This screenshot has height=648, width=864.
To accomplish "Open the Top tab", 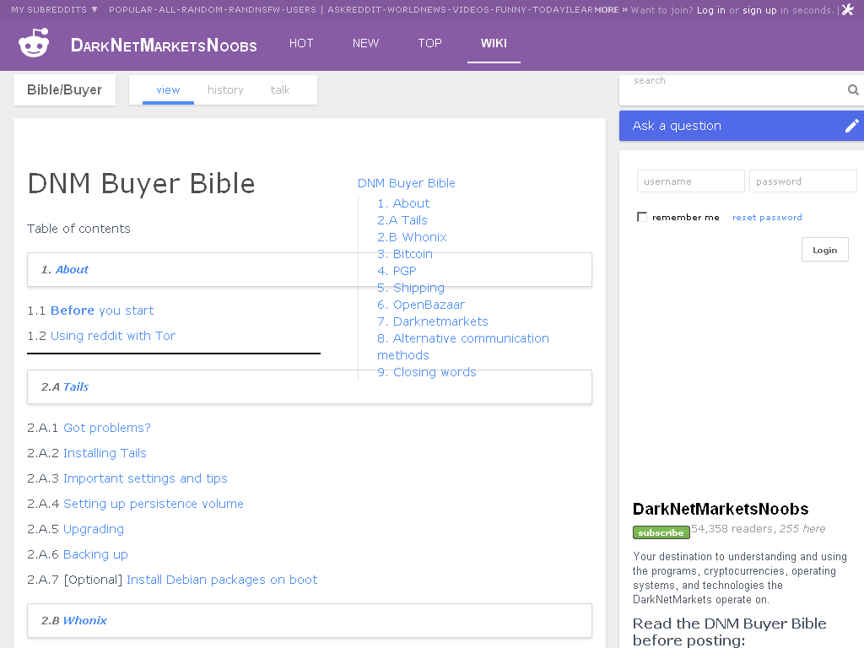I will tap(429, 44).
